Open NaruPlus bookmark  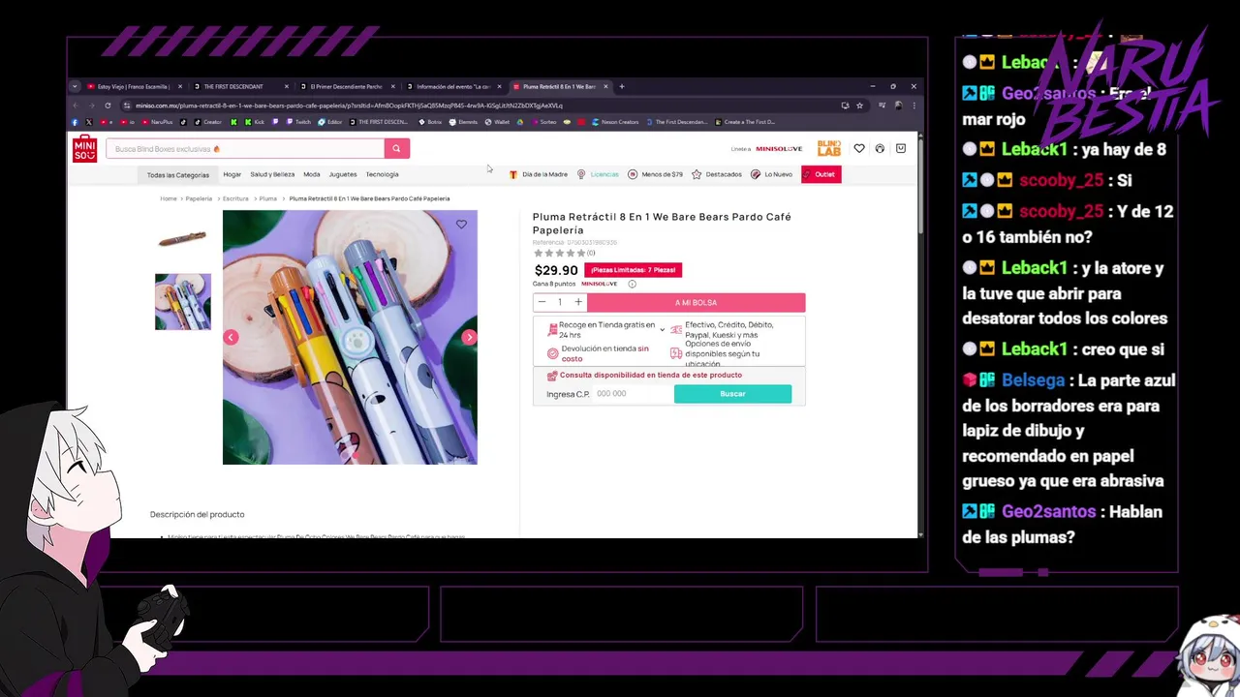point(157,122)
